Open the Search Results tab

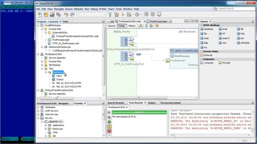click(x=116, y=103)
